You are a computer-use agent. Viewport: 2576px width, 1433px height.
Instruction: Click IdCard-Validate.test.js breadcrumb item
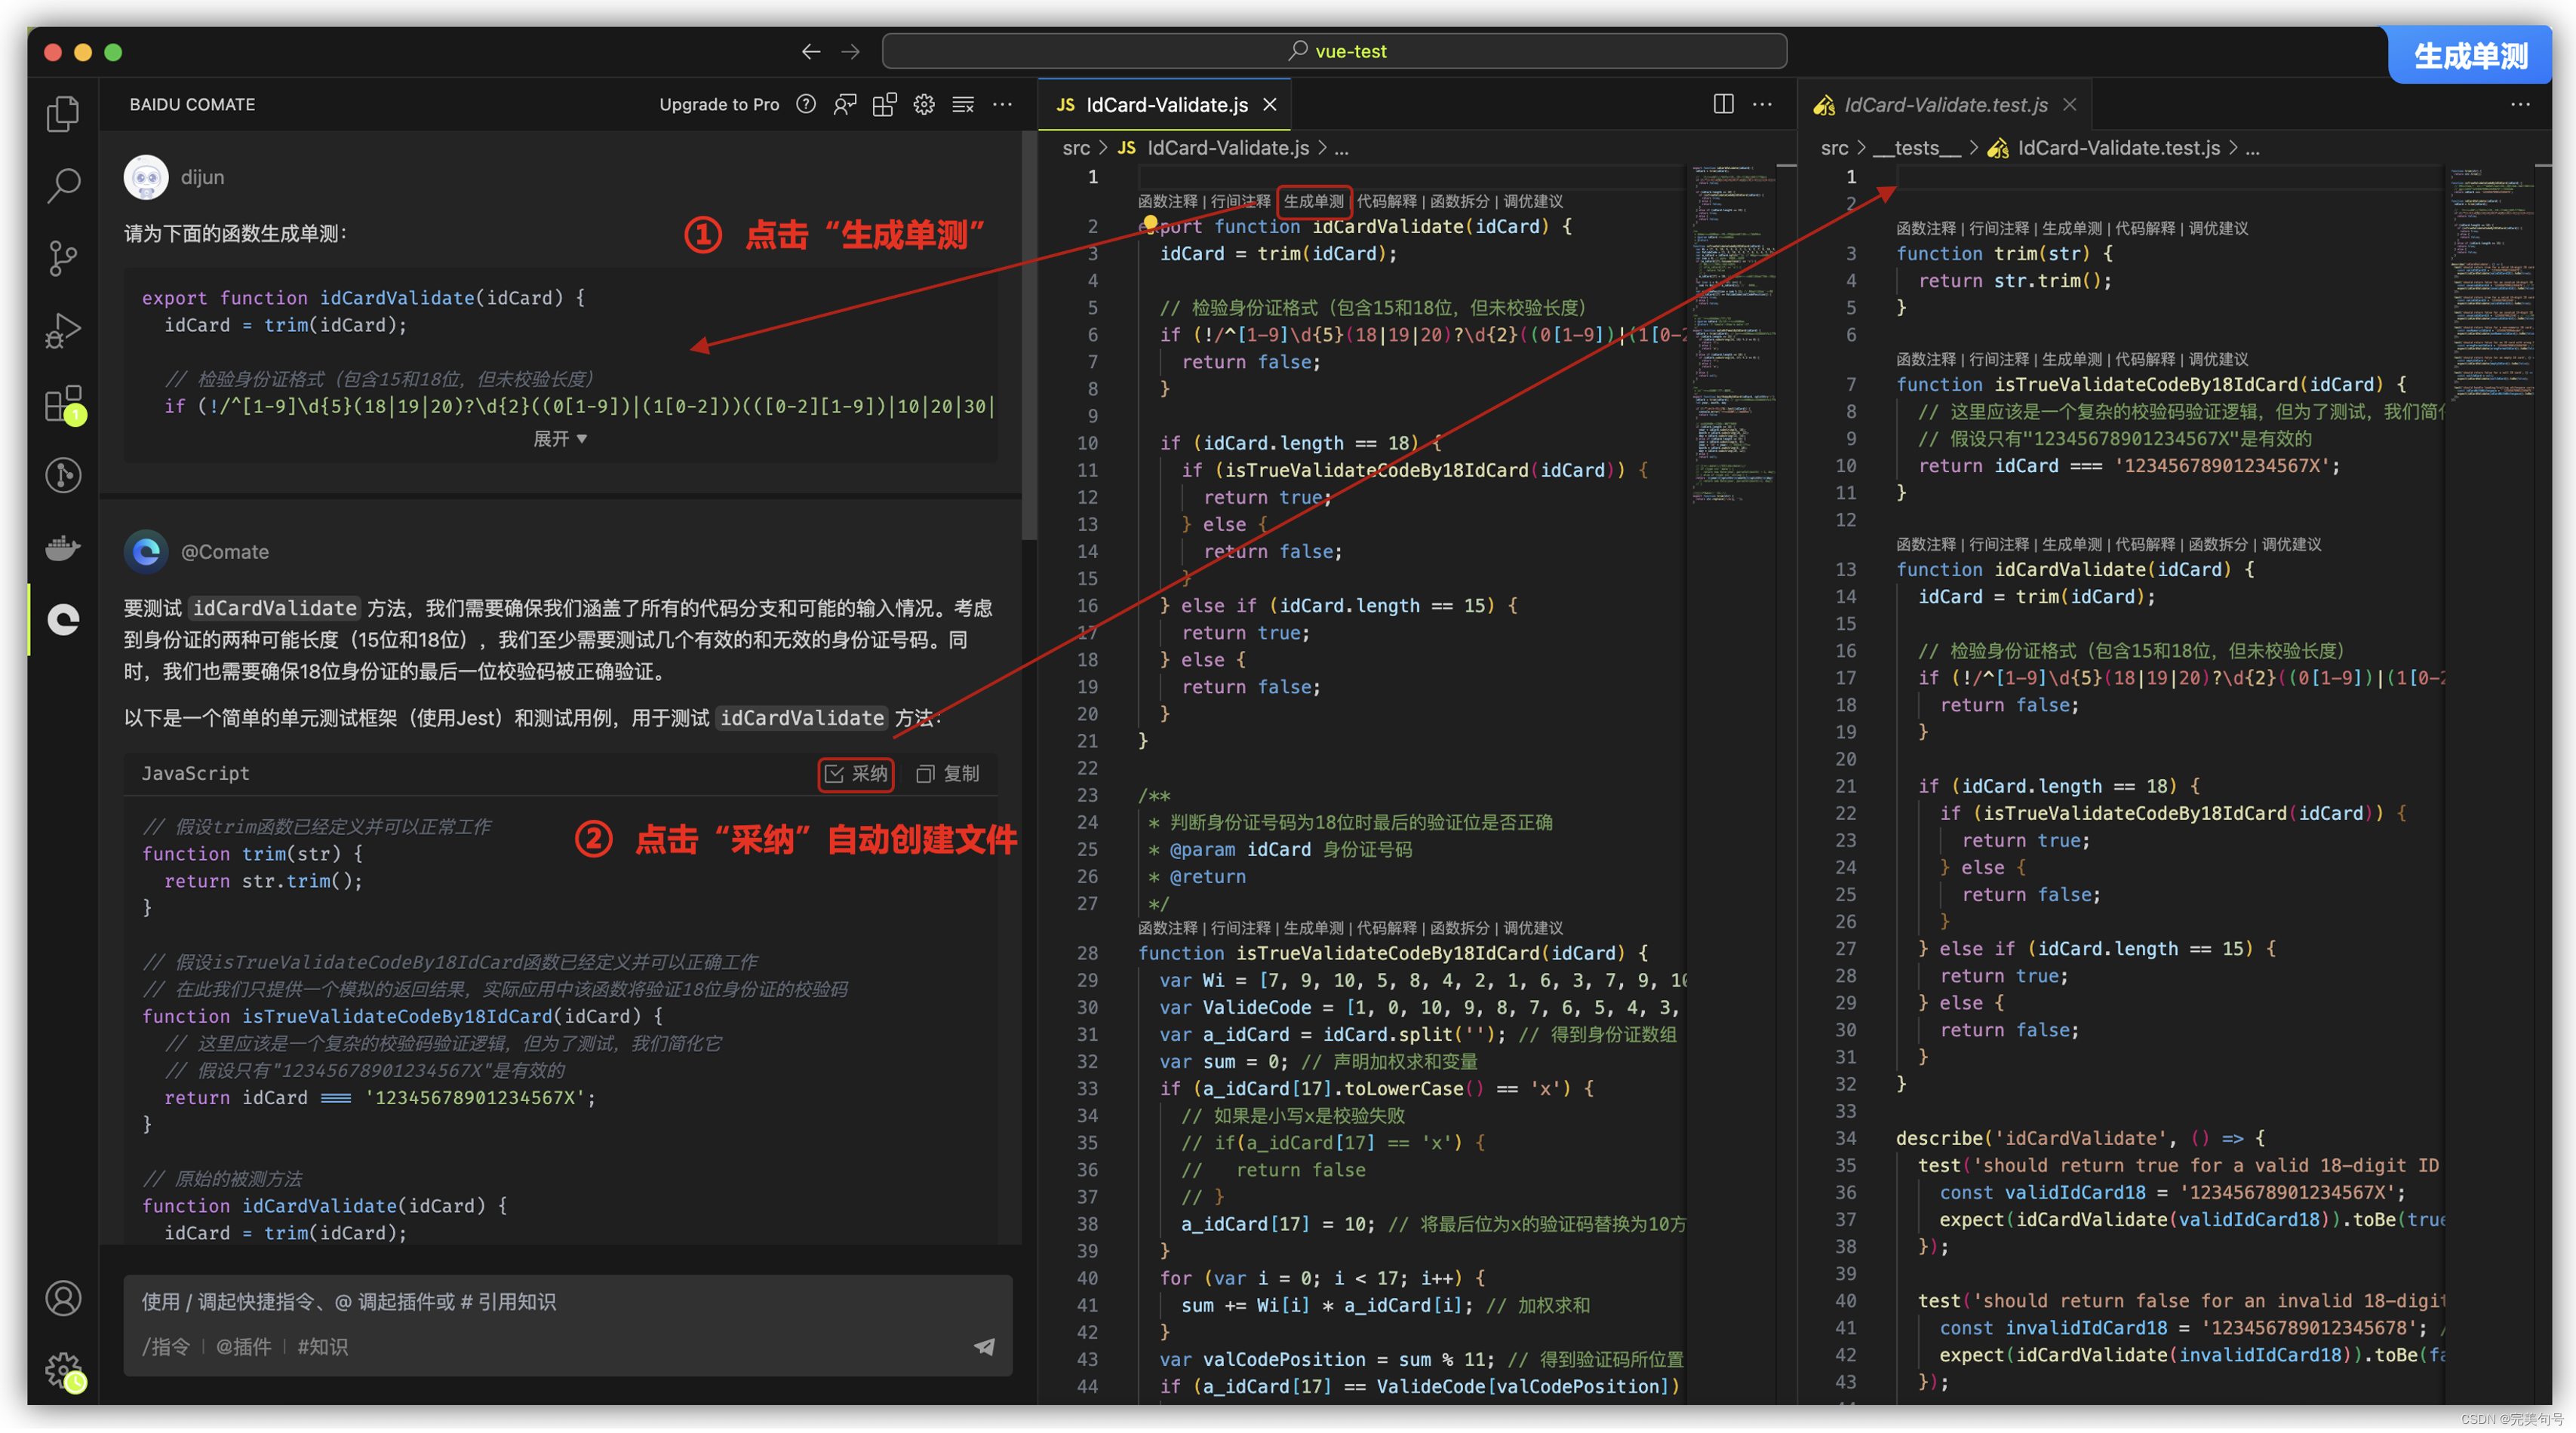tap(2104, 148)
